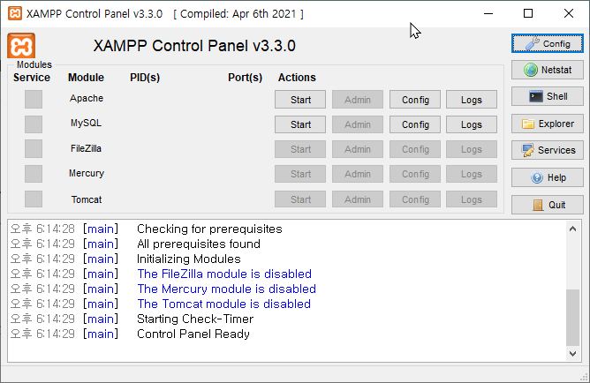
Task: Click the Mercury Config button
Action: click(415, 174)
